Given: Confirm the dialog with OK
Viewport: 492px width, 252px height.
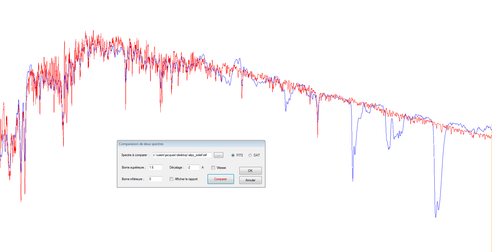Looking at the screenshot, I should [x=250, y=171].
